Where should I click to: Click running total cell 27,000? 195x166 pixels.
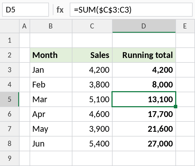point(144,144)
